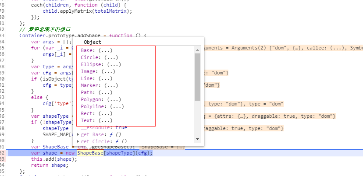Viewport: 363px width, 176px height.
Task: Click the highlighted 'ShapeBase' token on the paused line
Action: tap(90, 153)
